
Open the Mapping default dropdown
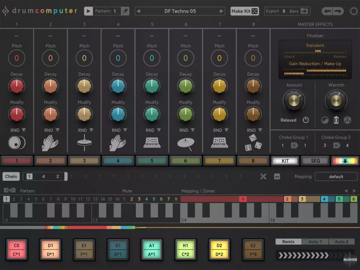(x=336, y=176)
